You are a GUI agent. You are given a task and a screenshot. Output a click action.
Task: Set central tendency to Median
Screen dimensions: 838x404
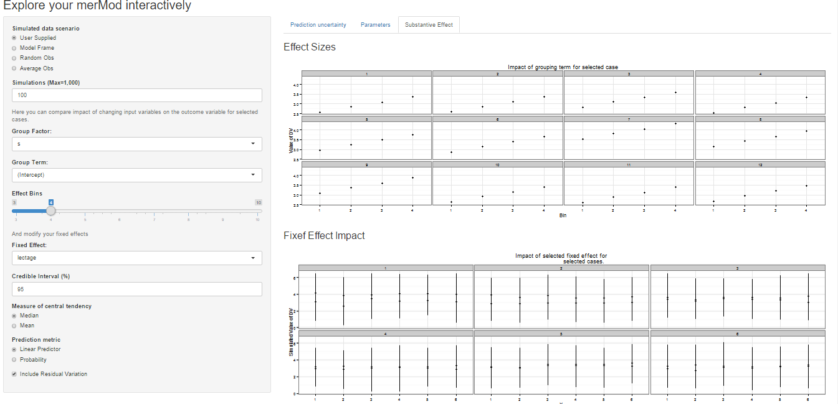click(x=14, y=316)
